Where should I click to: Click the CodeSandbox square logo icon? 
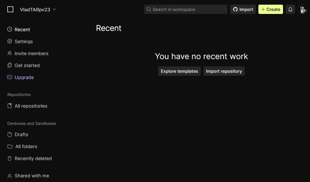[10, 9]
